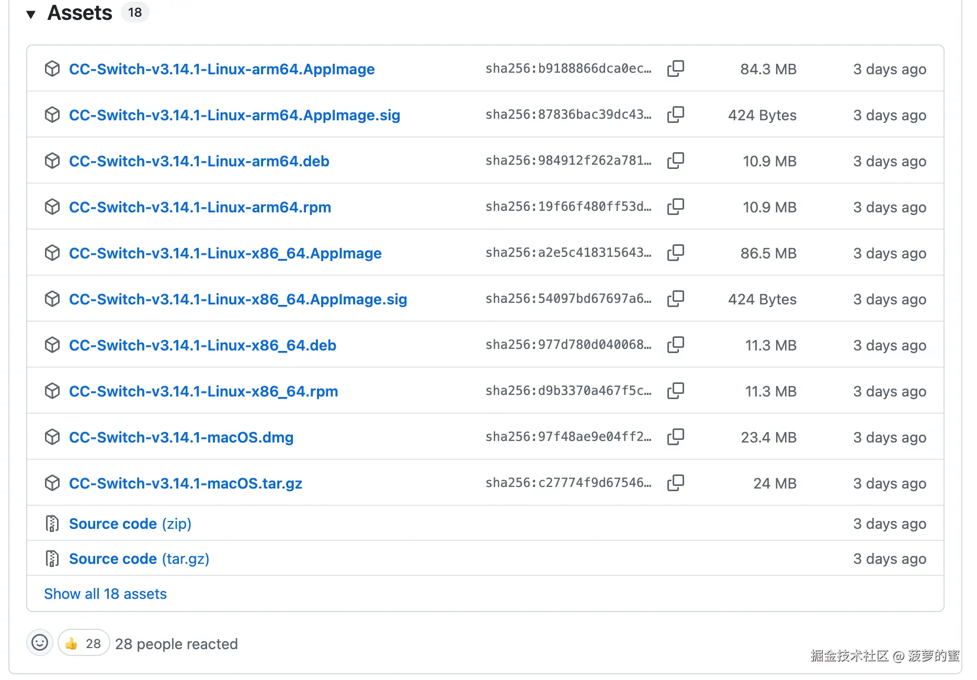Copy SHA256 for Linux-arm64.AppImage asset
Image resolution: width=977 pixels, height=680 pixels.
pos(675,69)
